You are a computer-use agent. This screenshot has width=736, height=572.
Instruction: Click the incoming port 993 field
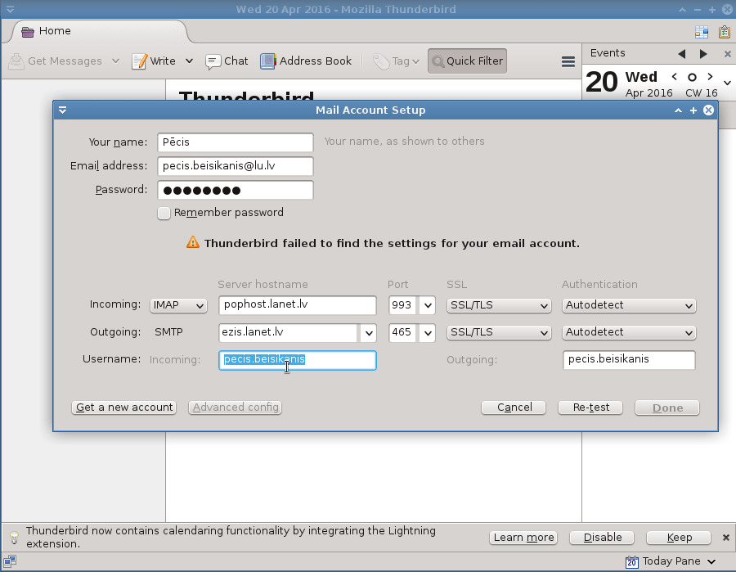[402, 305]
